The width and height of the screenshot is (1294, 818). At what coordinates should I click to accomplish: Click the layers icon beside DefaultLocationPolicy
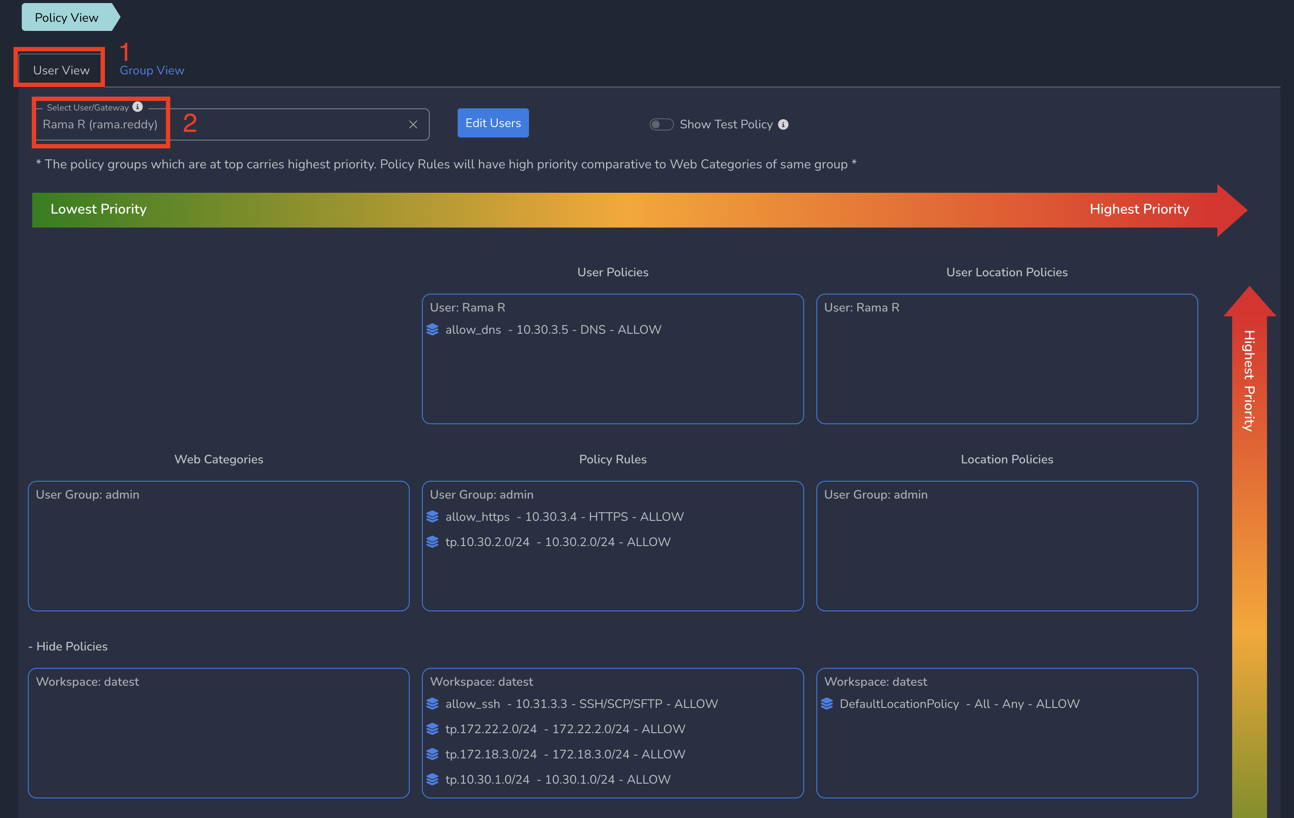click(827, 703)
